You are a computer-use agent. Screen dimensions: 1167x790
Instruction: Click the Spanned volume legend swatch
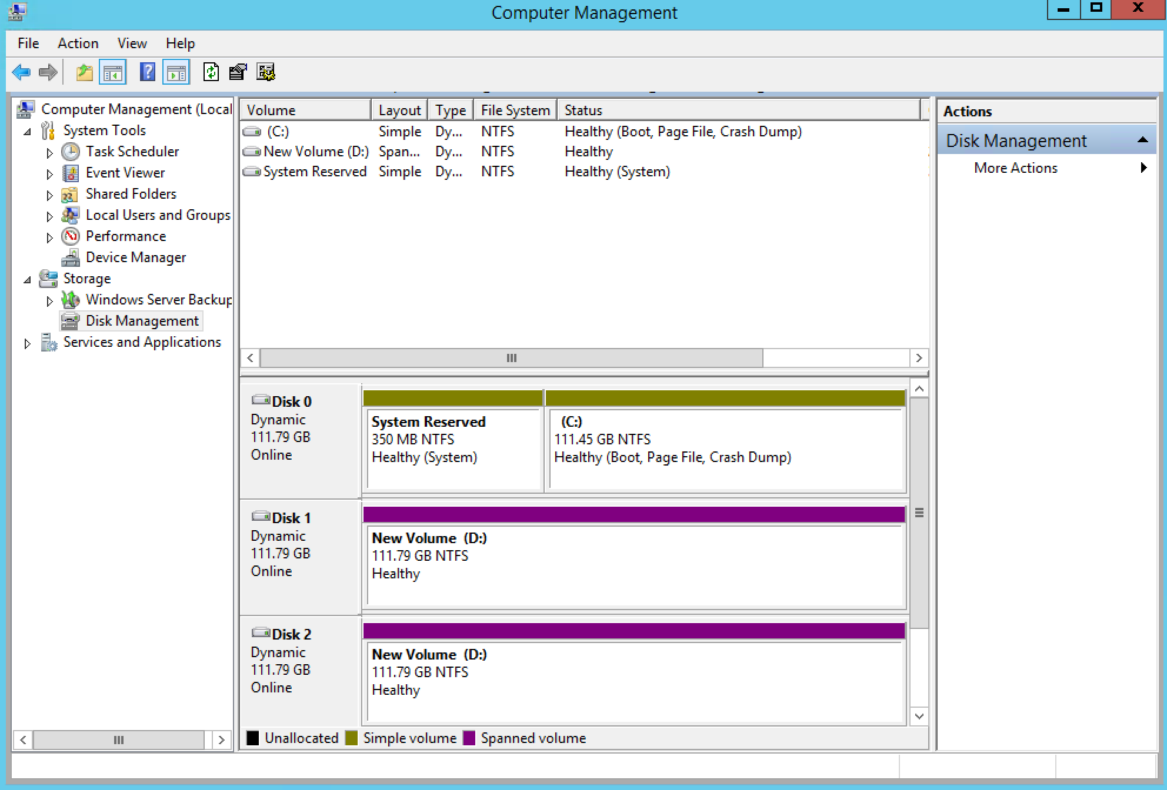pos(469,738)
